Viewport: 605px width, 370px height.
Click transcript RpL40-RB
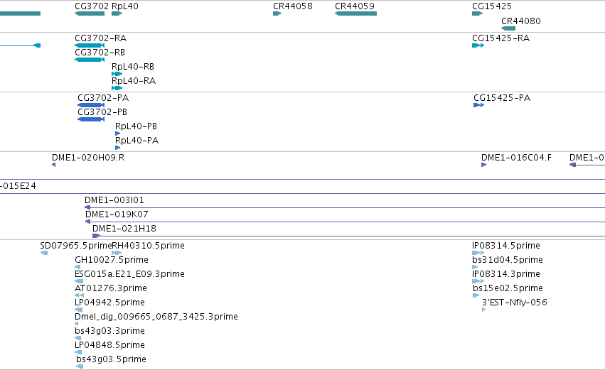click(117, 74)
